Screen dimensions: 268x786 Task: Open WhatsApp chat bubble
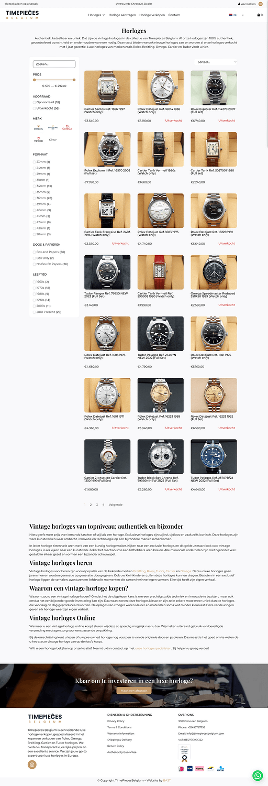(x=258, y=776)
